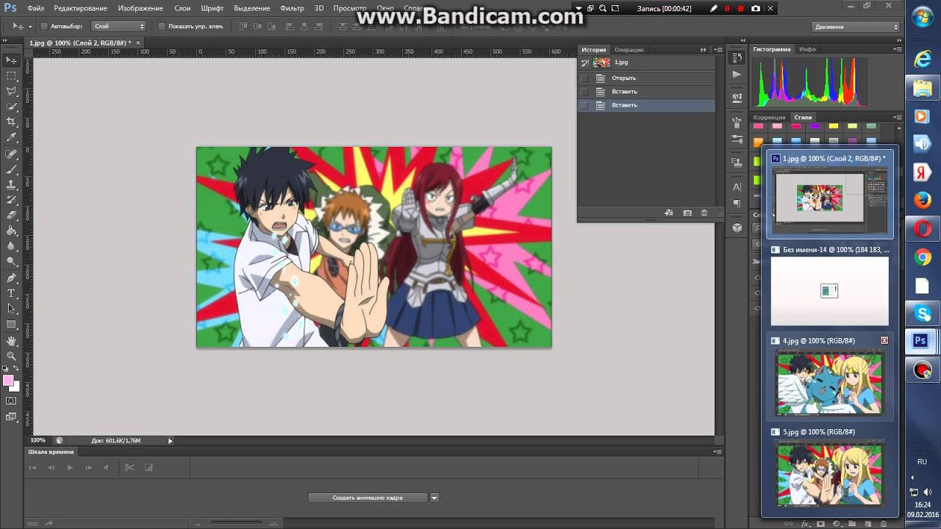Select the Move tool in the toolbox
The width and height of the screenshot is (941, 529).
(11, 60)
